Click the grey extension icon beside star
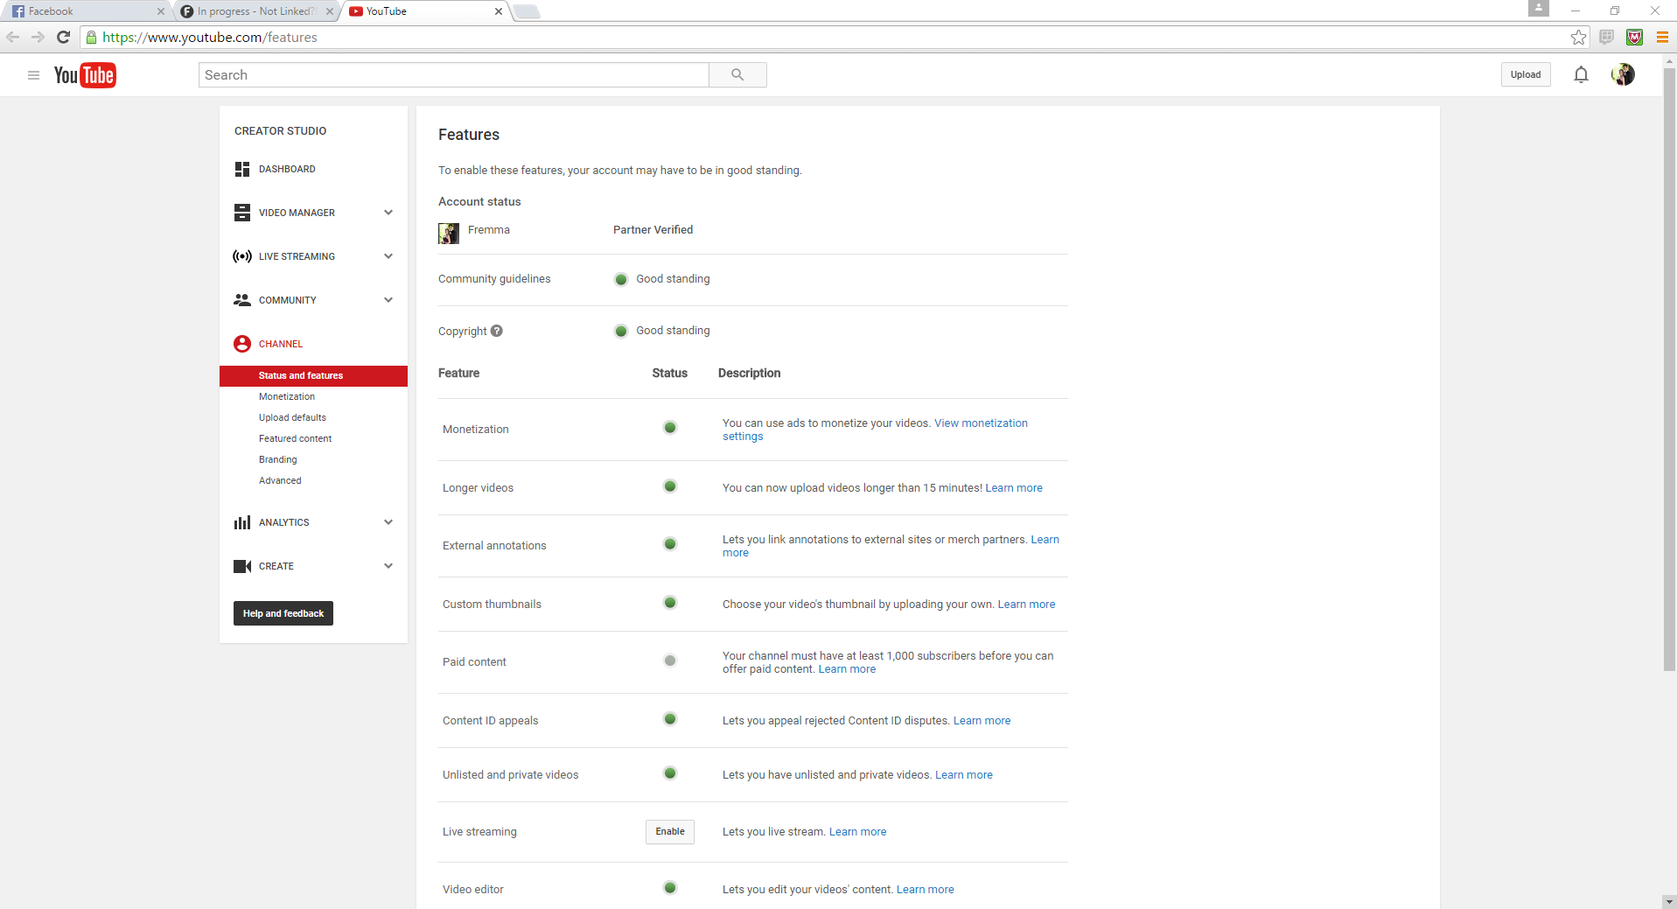1677x909 pixels. tap(1606, 37)
